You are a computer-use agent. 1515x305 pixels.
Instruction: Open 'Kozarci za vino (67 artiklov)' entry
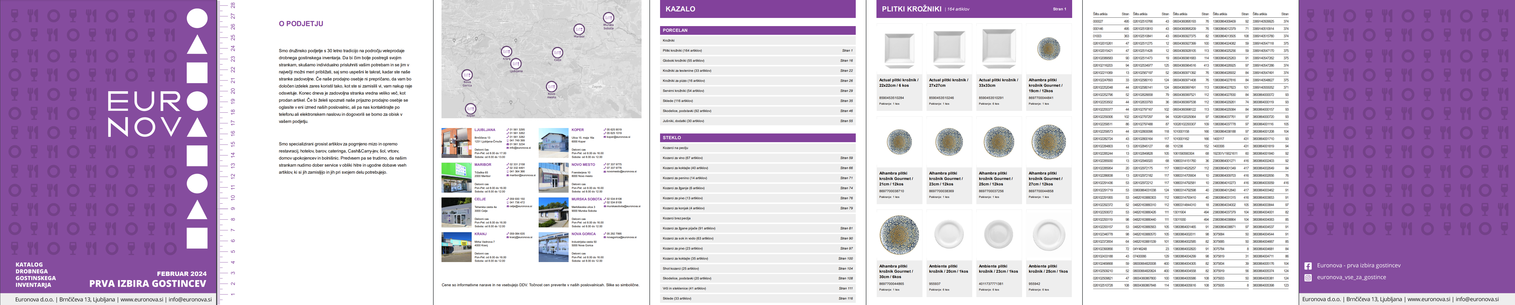[757, 158]
